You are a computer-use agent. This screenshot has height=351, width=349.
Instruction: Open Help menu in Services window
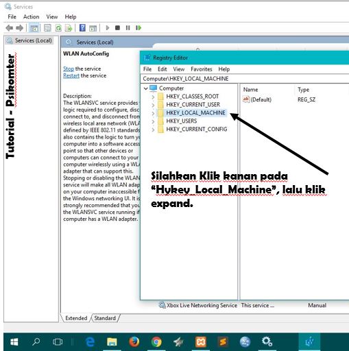pos(71,16)
